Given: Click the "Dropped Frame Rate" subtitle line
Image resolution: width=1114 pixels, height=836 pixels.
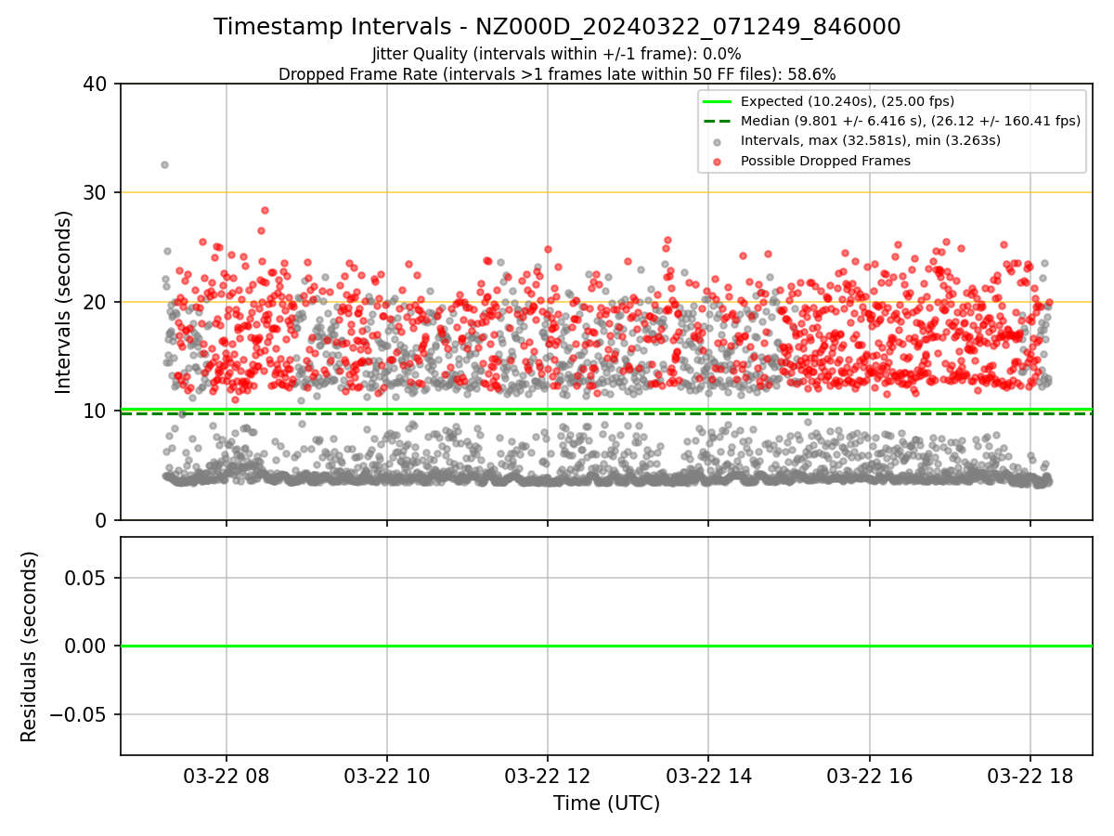Looking at the screenshot, I should click(557, 74).
